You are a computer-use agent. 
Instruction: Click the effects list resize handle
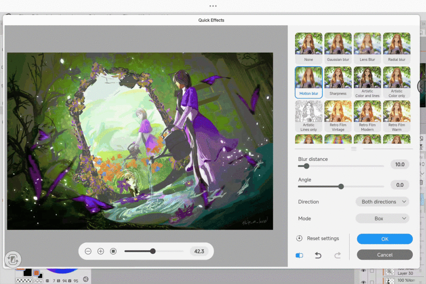pos(354,149)
